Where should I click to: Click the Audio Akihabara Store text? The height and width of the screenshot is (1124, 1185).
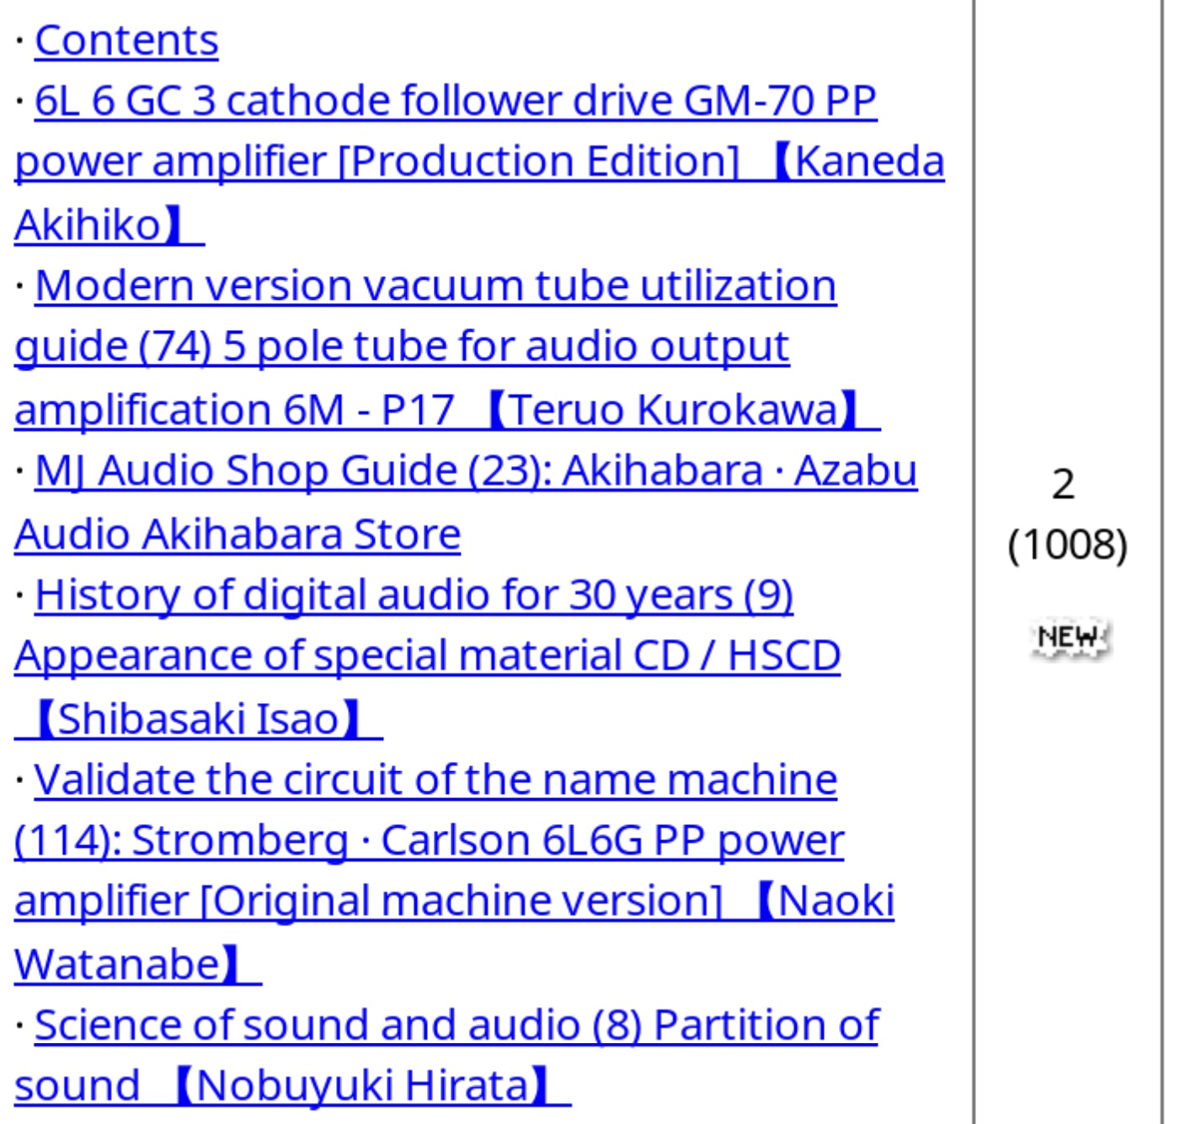[x=238, y=534]
